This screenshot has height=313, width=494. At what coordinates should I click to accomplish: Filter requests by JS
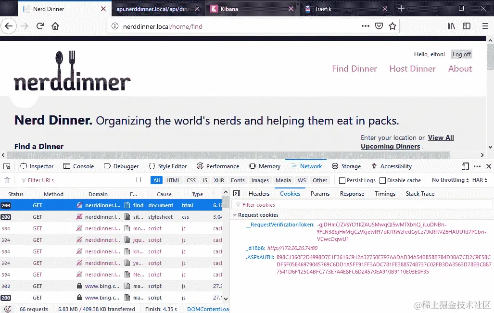tap(205, 180)
